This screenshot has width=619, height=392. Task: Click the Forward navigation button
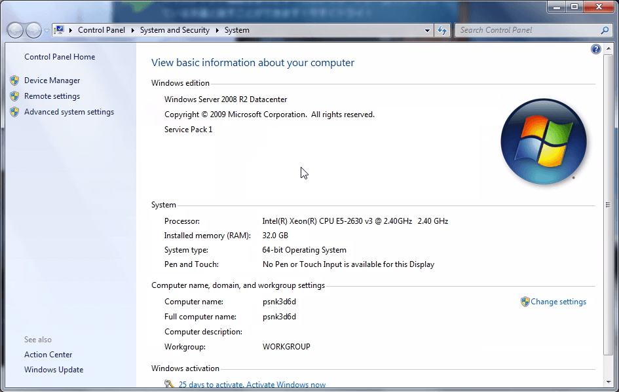(33, 30)
